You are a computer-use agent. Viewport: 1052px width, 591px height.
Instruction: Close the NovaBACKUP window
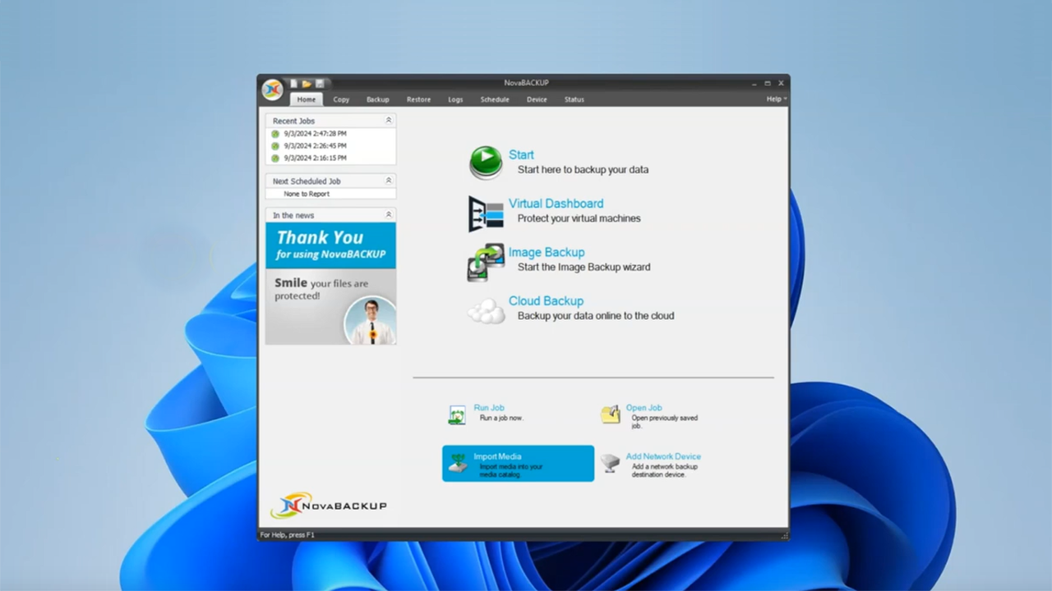pyautogui.click(x=781, y=84)
